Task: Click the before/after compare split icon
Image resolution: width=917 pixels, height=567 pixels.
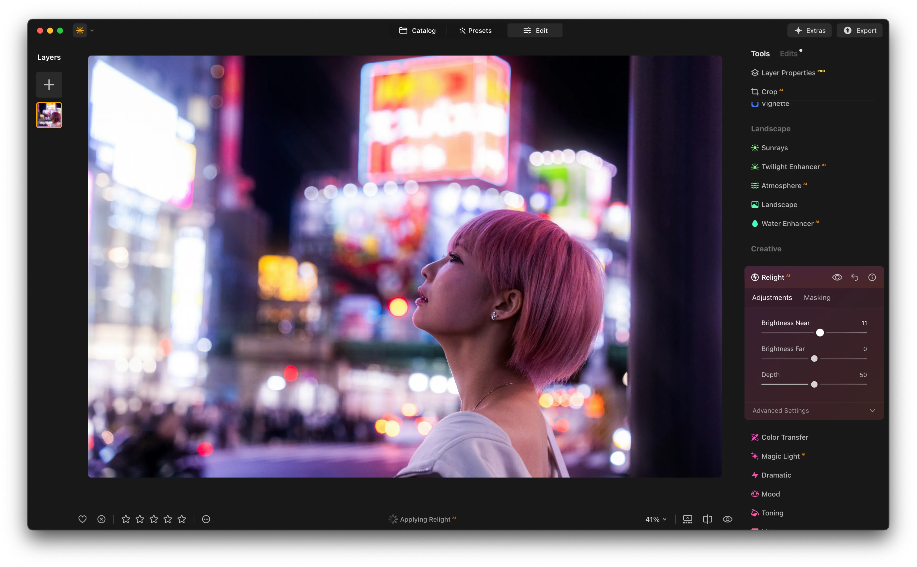Action: coord(707,519)
